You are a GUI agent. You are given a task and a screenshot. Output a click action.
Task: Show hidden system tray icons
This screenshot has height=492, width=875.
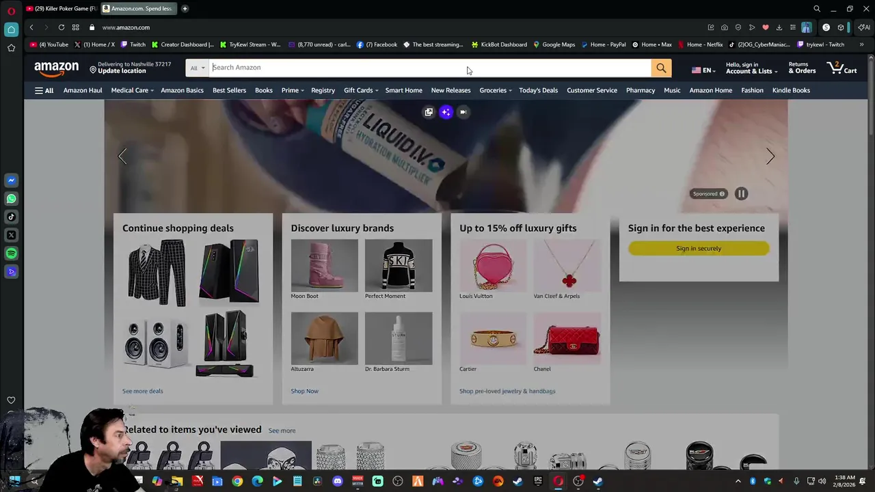738,481
